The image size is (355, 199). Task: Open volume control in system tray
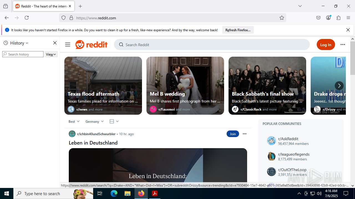pyautogui.click(x=319, y=193)
